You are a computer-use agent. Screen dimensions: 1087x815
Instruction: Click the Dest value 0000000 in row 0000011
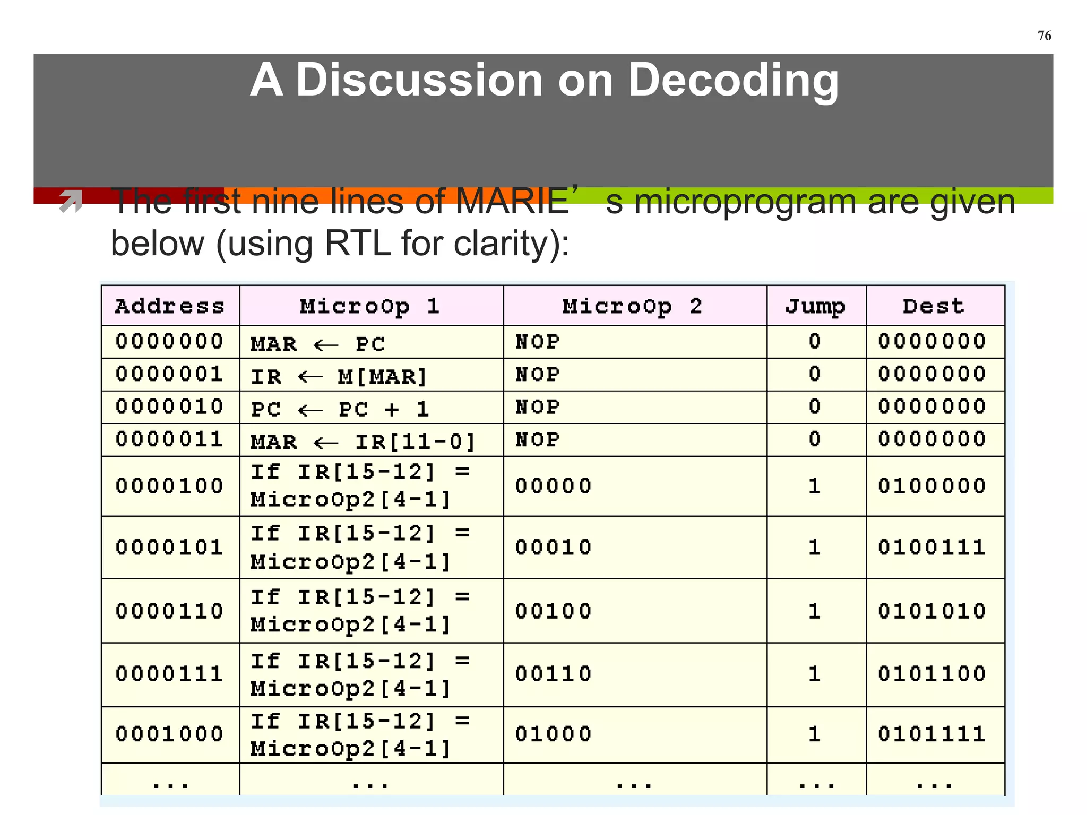(x=932, y=439)
